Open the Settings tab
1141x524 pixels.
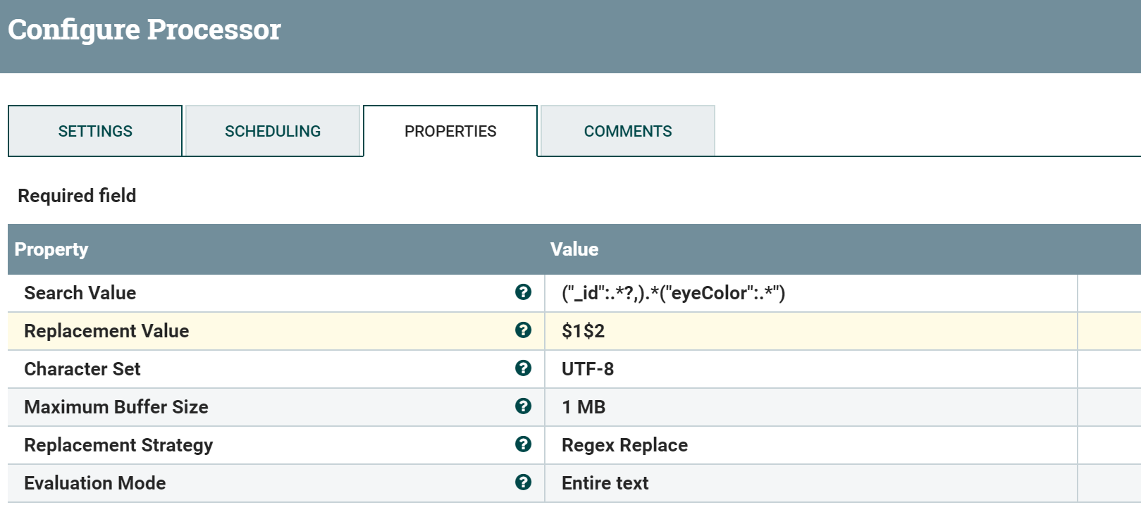coord(95,132)
